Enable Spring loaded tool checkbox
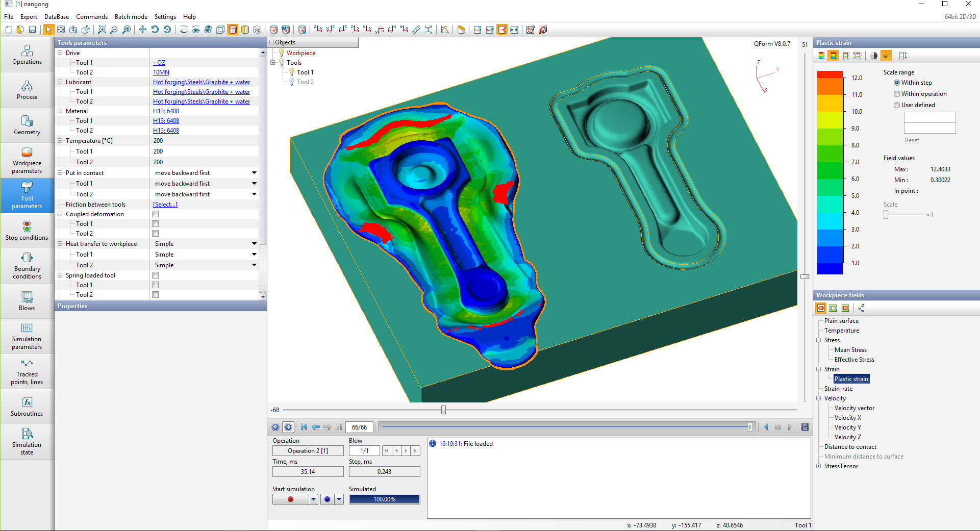The width and height of the screenshot is (980, 531). tap(156, 275)
